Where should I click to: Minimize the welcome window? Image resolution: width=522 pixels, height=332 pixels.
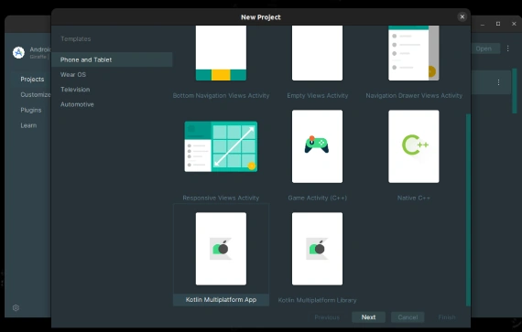(483, 24)
